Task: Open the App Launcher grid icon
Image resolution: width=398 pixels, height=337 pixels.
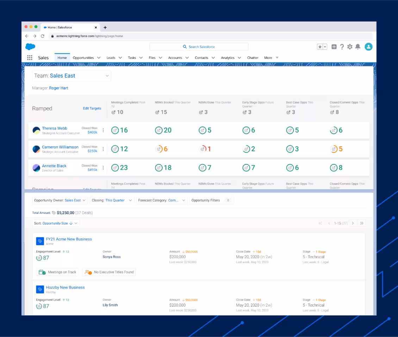Action: (x=30, y=58)
